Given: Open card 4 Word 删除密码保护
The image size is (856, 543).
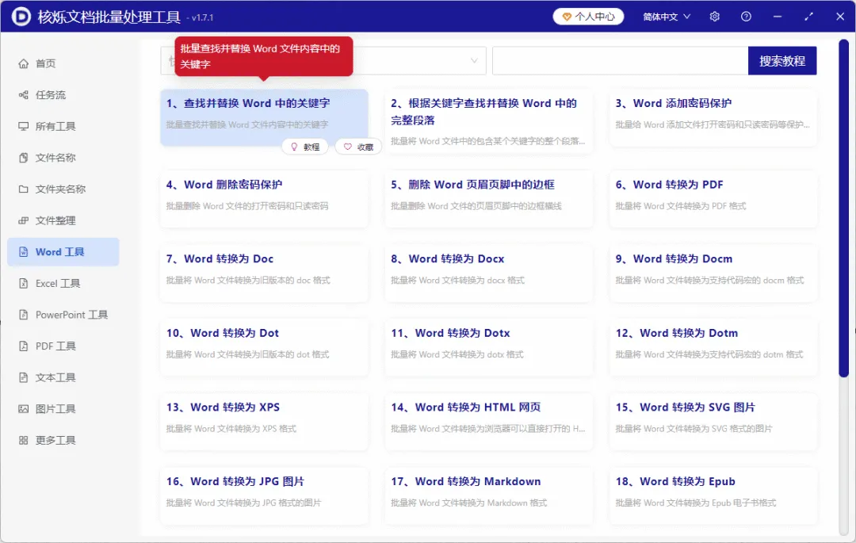Looking at the screenshot, I should [264, 199].
